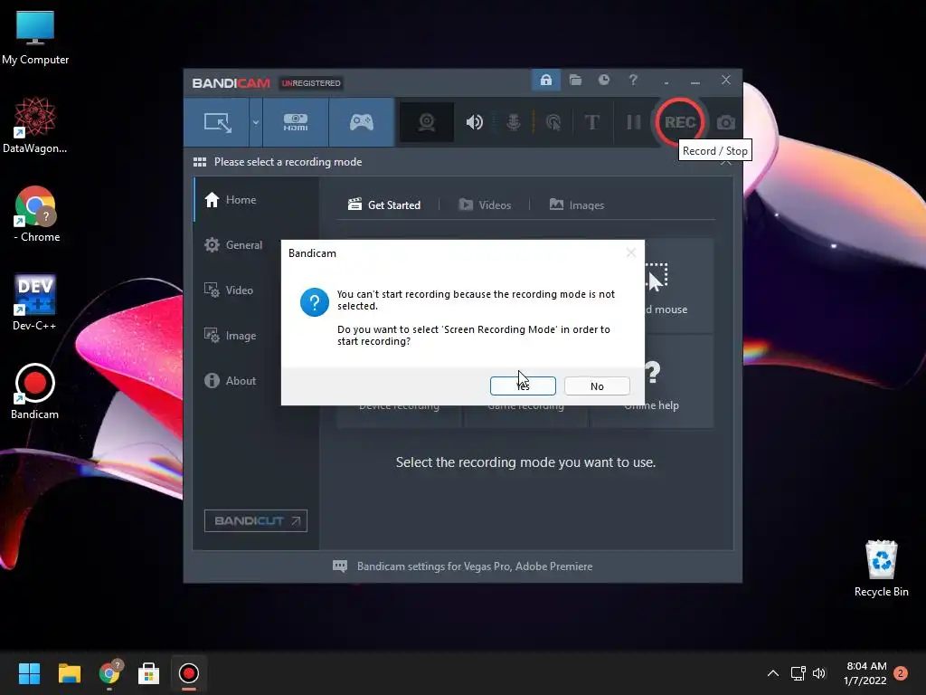
Task: Open the About section
Action: tap(256, 381)
